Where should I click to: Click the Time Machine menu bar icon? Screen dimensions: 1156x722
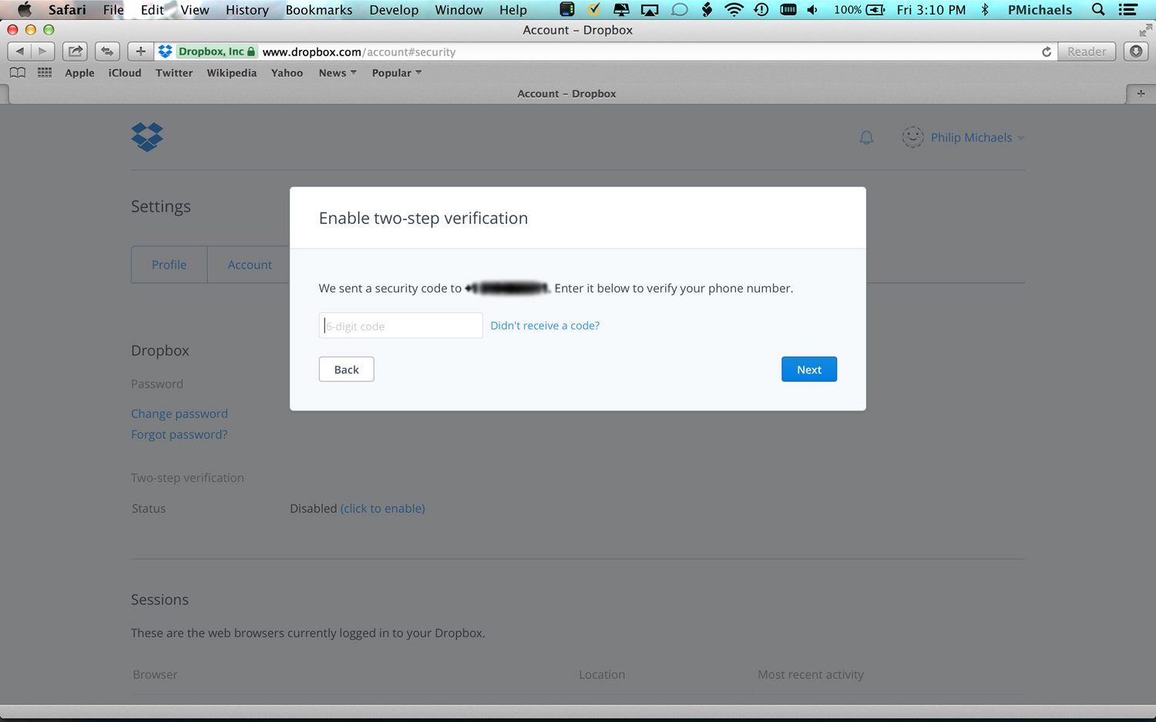761,9
